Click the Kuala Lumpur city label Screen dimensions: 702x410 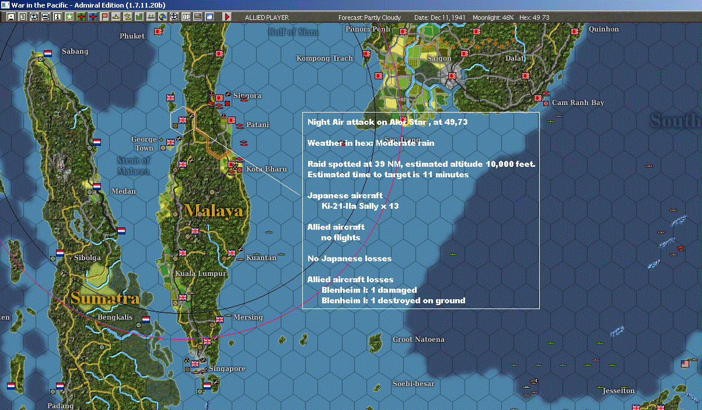[201, 273]
